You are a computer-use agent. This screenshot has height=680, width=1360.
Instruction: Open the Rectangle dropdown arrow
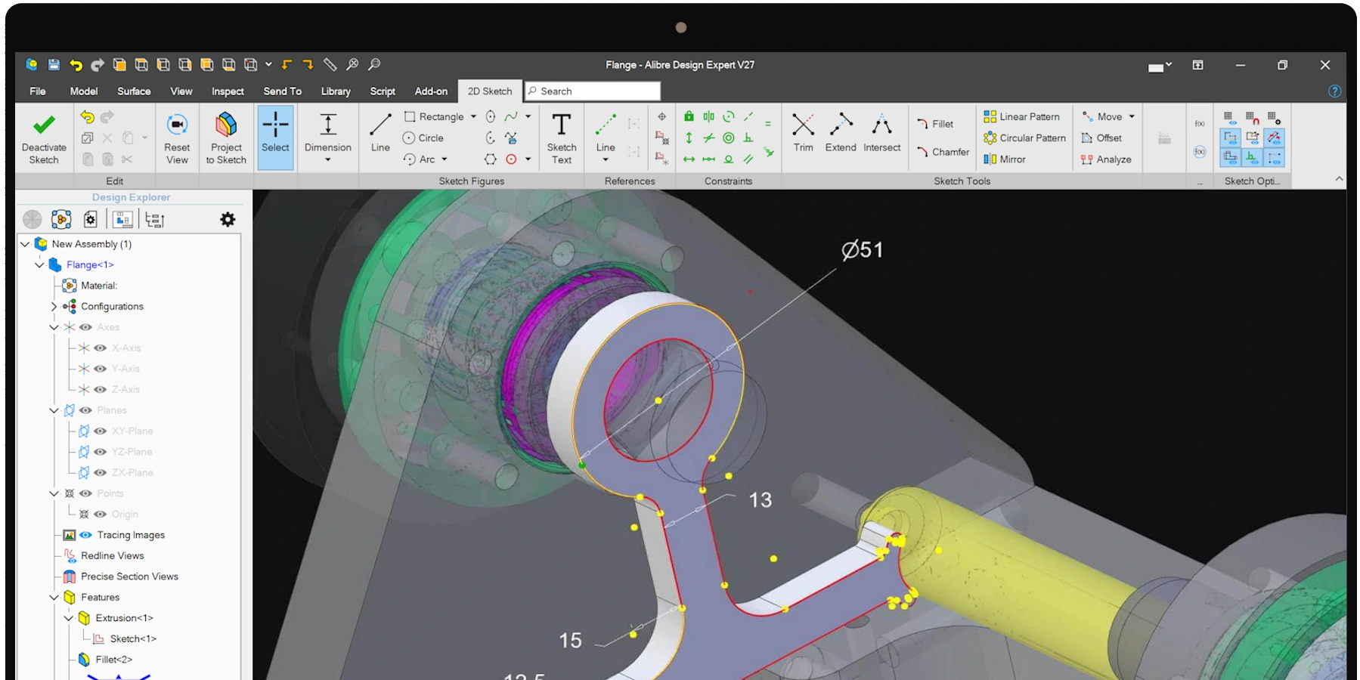[x=473, y=117]
